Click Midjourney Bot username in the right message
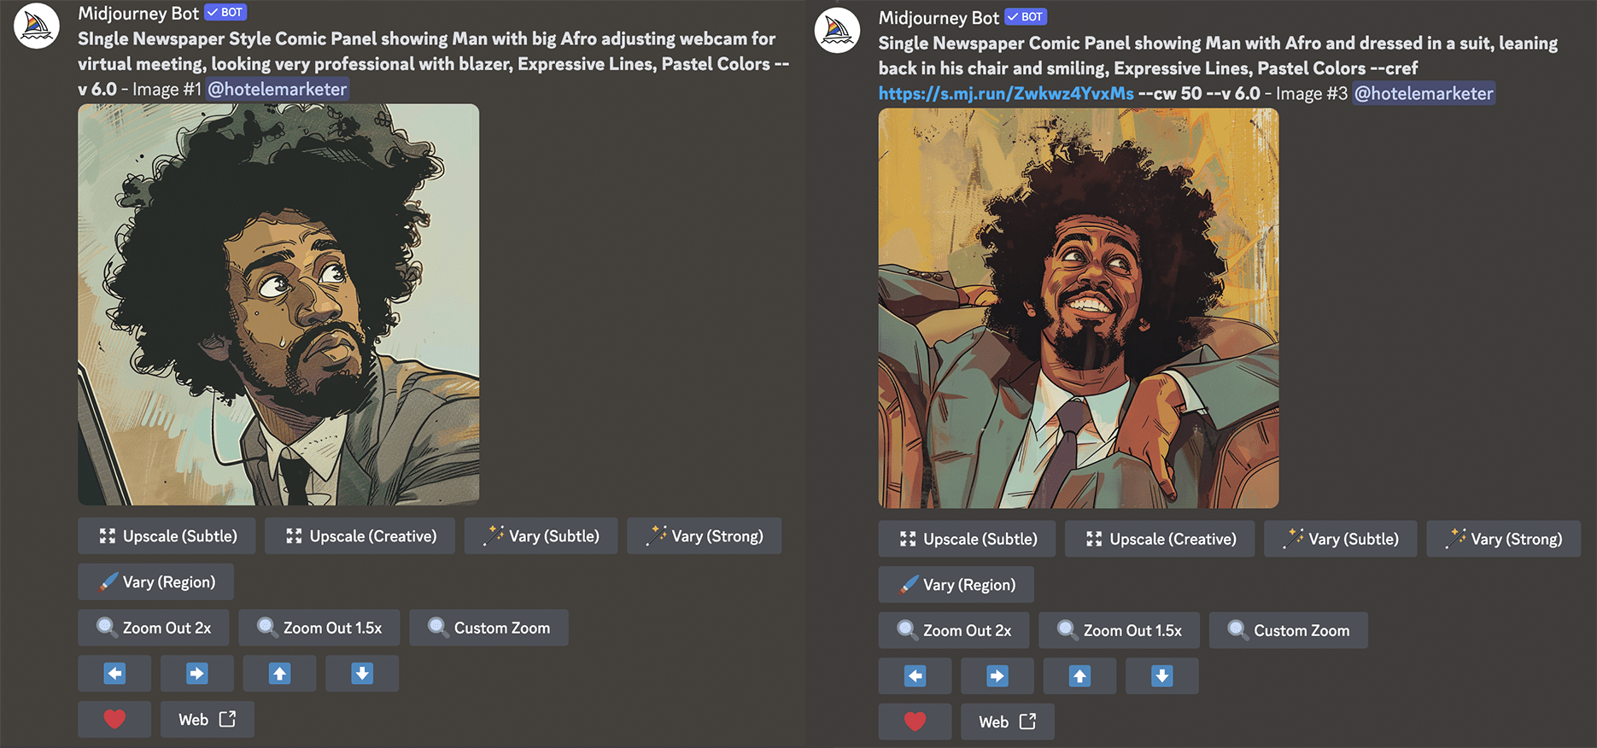This screenshot has width=1597, height=748. (x=939, y=18)
